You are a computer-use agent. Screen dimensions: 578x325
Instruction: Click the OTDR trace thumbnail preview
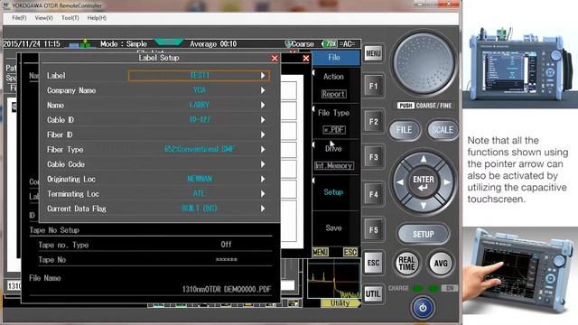click(x=333, y=280)
